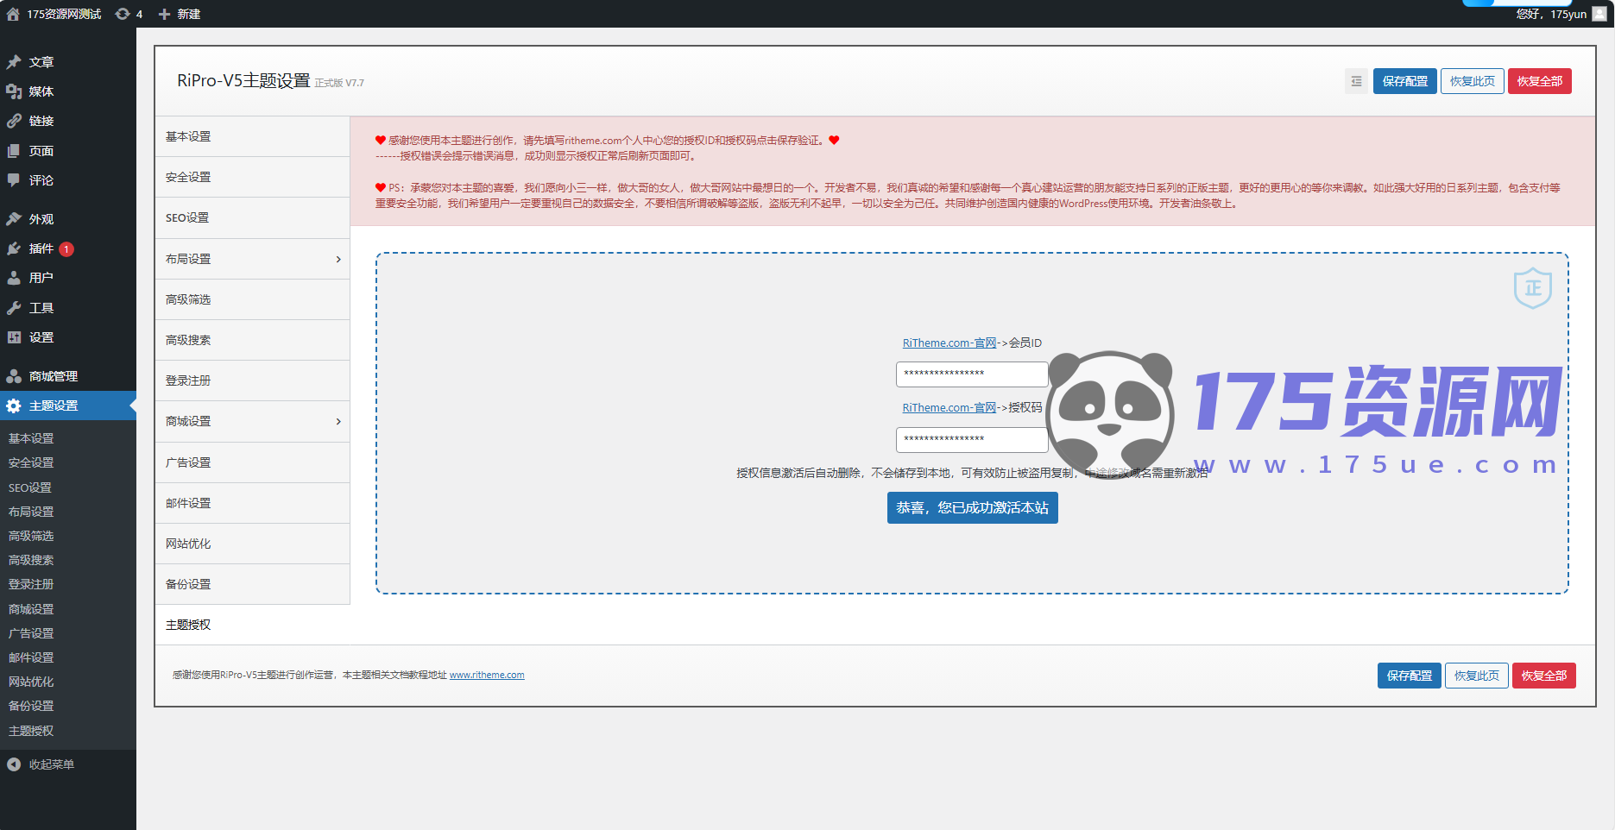This screenshot has height=830, width=1615.
Task: Open 高级筛选 in the left admin submenu
Action: pyautogui.click(x=31, y=536)
